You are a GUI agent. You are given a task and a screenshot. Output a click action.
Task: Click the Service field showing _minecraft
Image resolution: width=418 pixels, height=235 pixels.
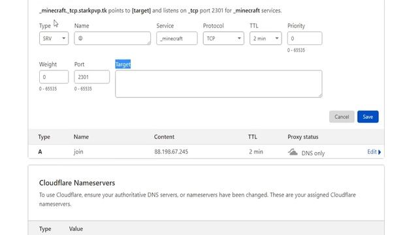click(177, 39)
